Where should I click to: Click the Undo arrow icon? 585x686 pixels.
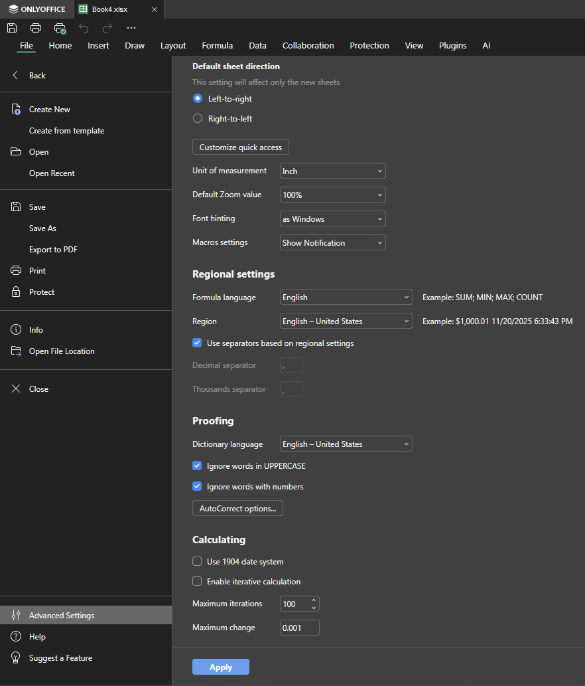pyautogui.click(x=84, y=28)
